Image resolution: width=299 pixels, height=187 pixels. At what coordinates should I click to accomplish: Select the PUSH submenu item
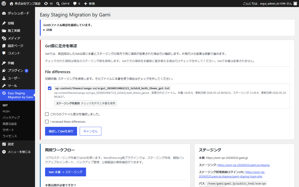(x=6, y=111)
